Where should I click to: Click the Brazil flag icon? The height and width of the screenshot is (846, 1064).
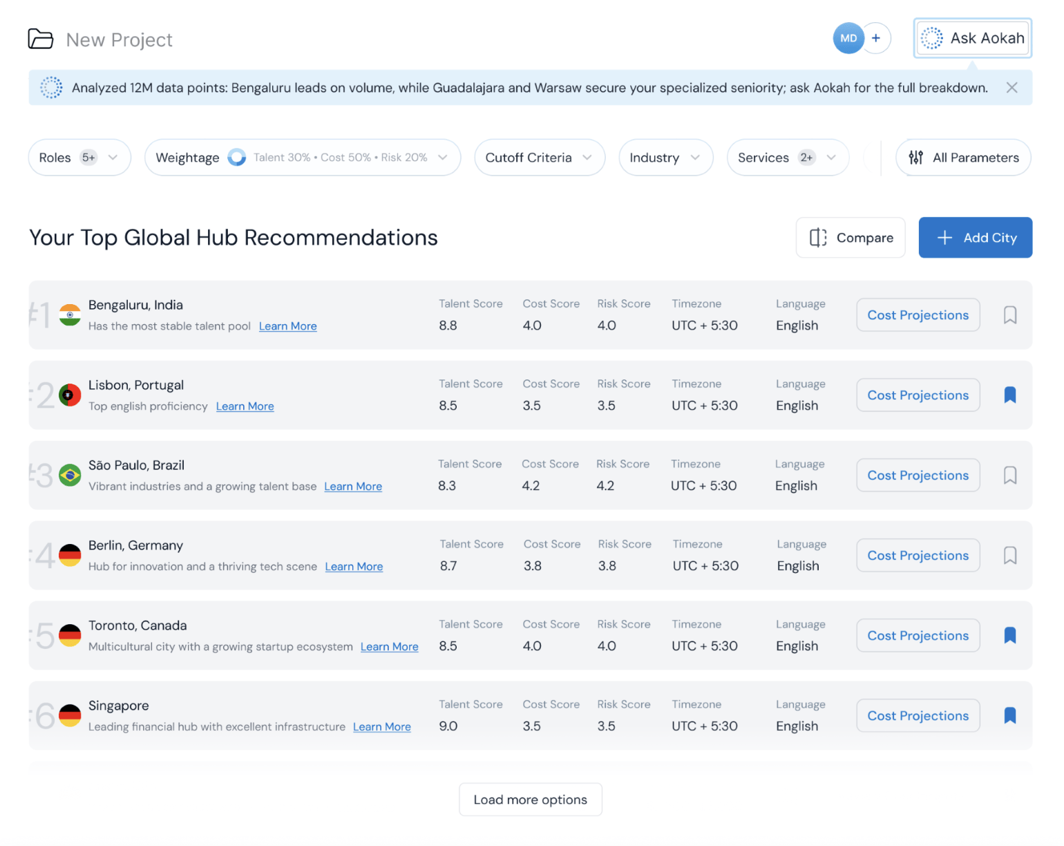pyautogui.click(x=70, y=476)
